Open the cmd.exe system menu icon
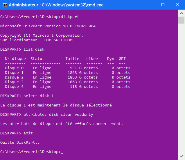Screen dimensions: 185x160 click(x=5, y=5)
